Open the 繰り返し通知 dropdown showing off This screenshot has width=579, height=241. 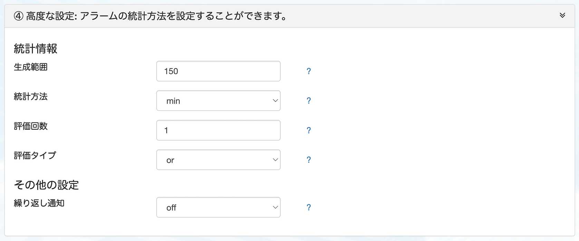[218, 208]
